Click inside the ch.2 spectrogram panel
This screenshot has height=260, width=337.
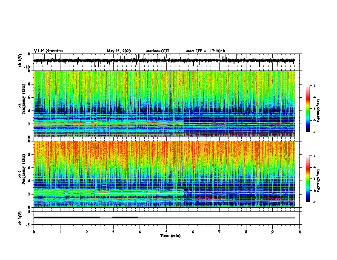164,174
